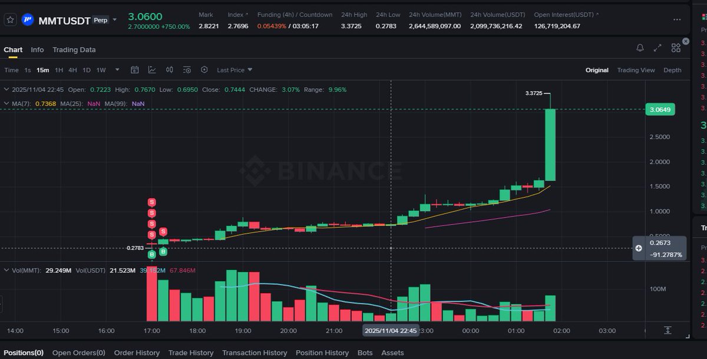Viewport: 707px width, 359px height.
Task: Switch to the Info tab
Action: 37,49
